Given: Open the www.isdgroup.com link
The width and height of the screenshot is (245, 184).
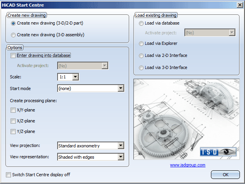Looking at the screenshot, I should point(187,165).
